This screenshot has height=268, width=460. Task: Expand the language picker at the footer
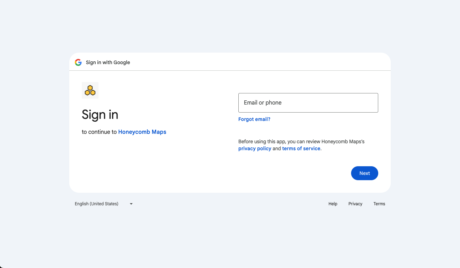103,204
